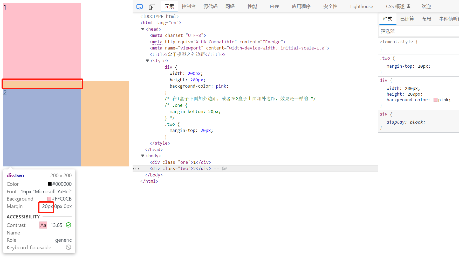Click the keyboard-focusable prohibited icon
This screenshot has height=271, width=459.
coord(68,247)
